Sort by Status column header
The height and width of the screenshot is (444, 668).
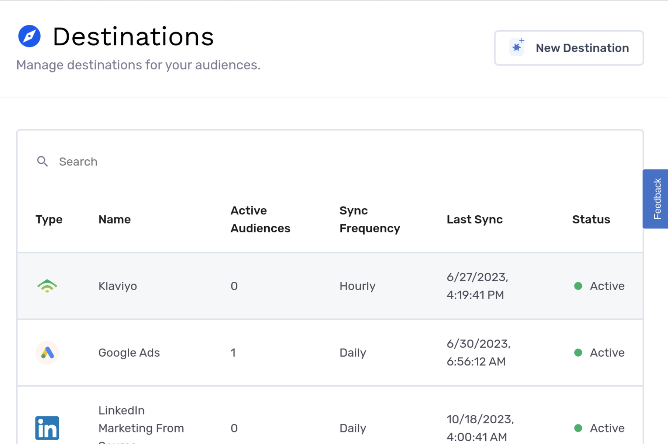[x=591, y=219]
